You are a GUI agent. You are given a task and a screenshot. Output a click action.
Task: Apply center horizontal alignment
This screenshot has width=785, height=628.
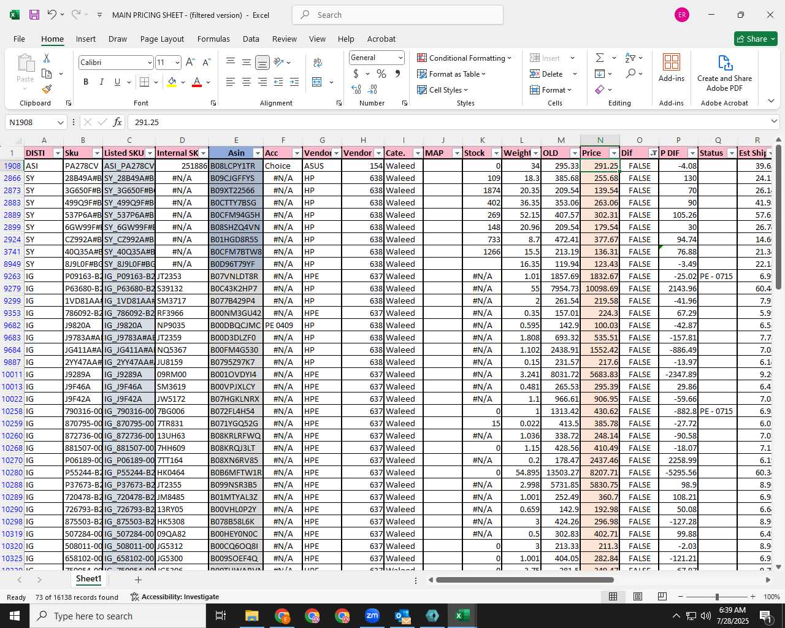point(246,82)
